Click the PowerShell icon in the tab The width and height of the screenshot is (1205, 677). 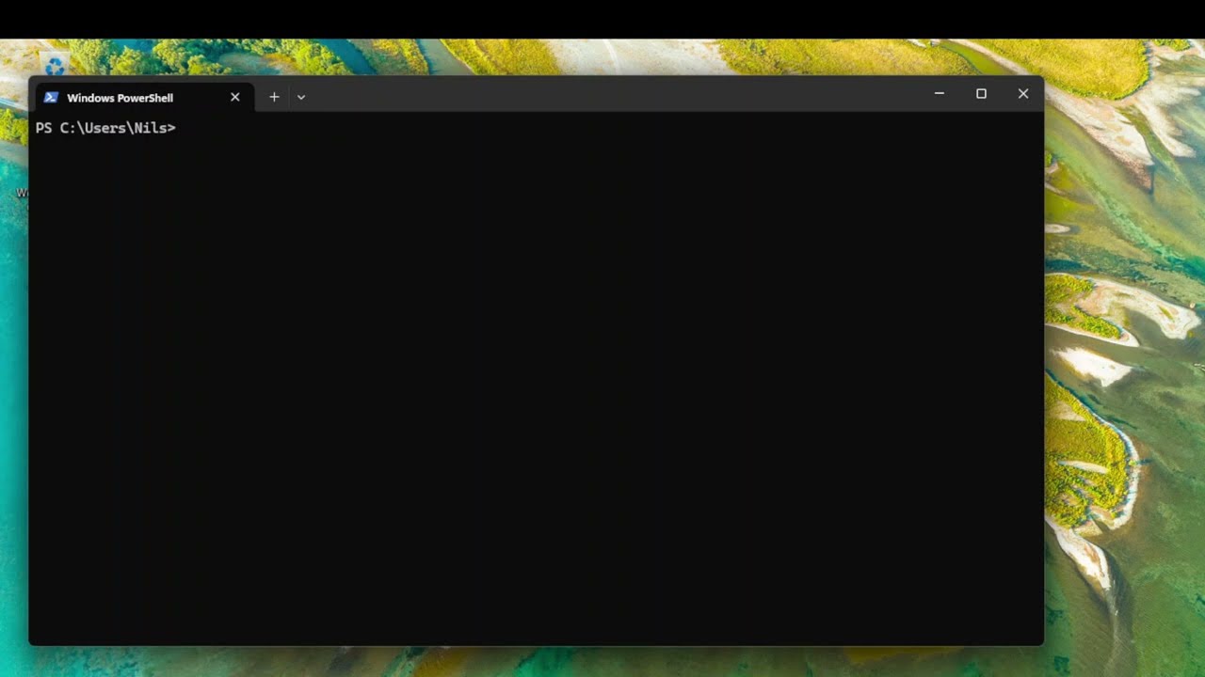click(x=51, y=98)
